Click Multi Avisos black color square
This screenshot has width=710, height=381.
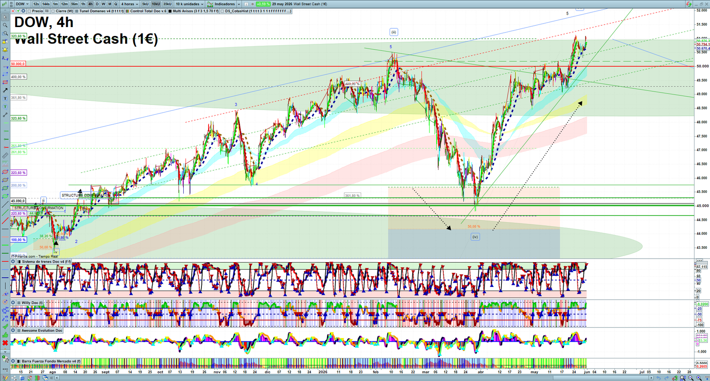tap(170, 11)
